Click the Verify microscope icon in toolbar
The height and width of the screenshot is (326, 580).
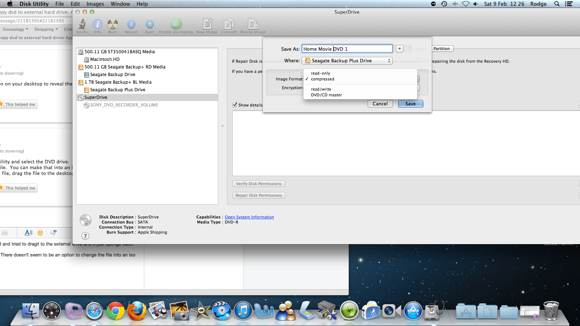(x=82, y=25)
